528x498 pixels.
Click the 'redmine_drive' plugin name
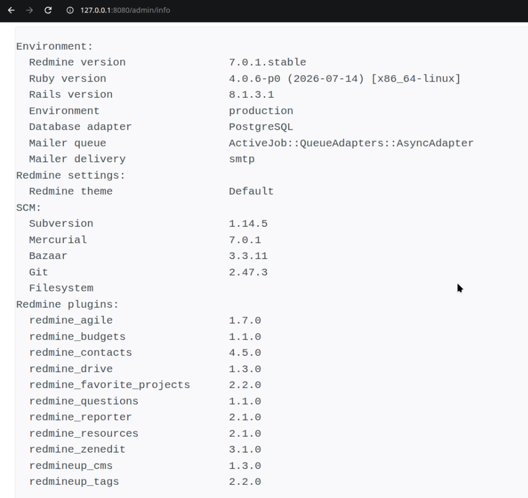point(71,368)
